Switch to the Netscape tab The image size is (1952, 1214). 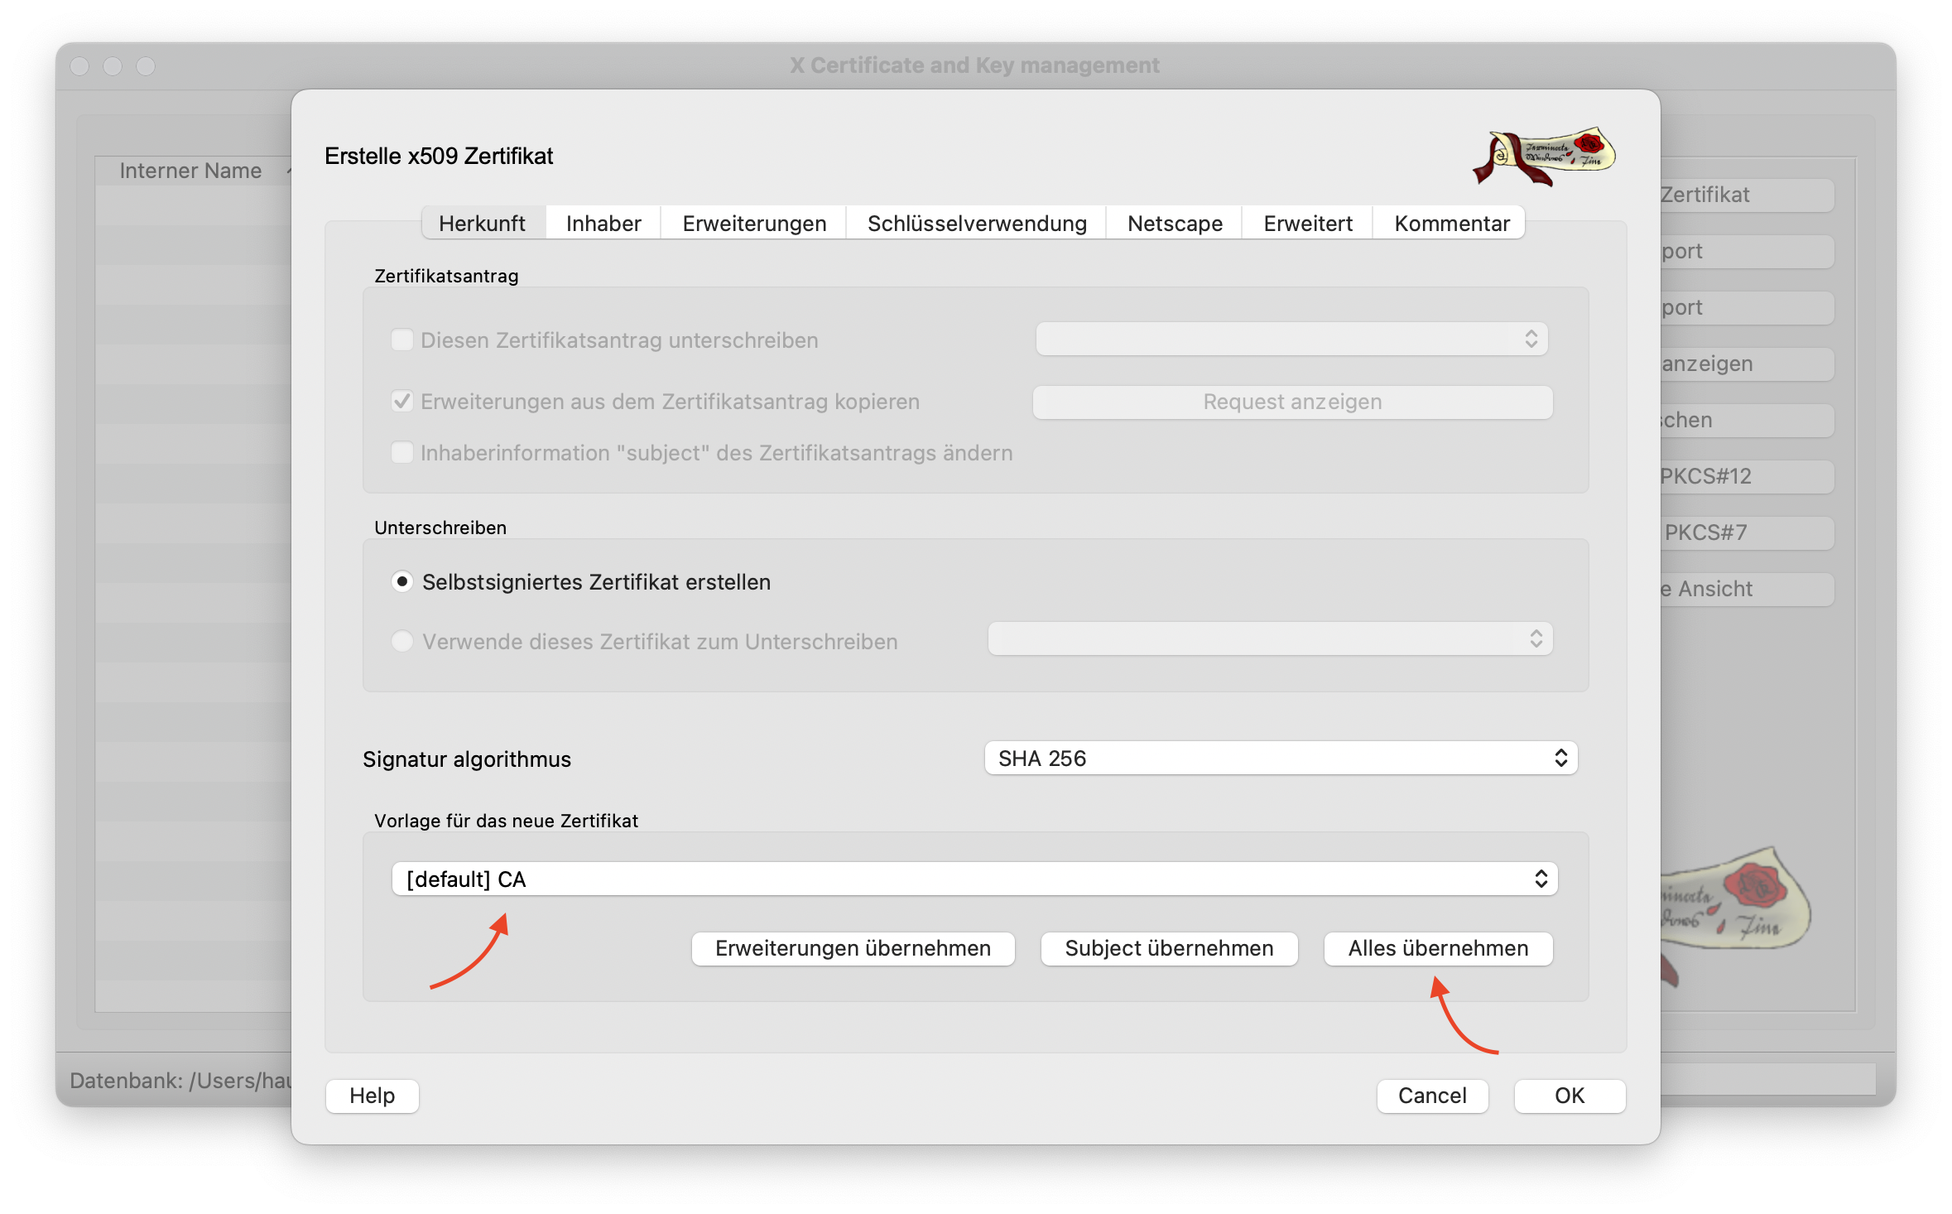[x=1174, y=222]
